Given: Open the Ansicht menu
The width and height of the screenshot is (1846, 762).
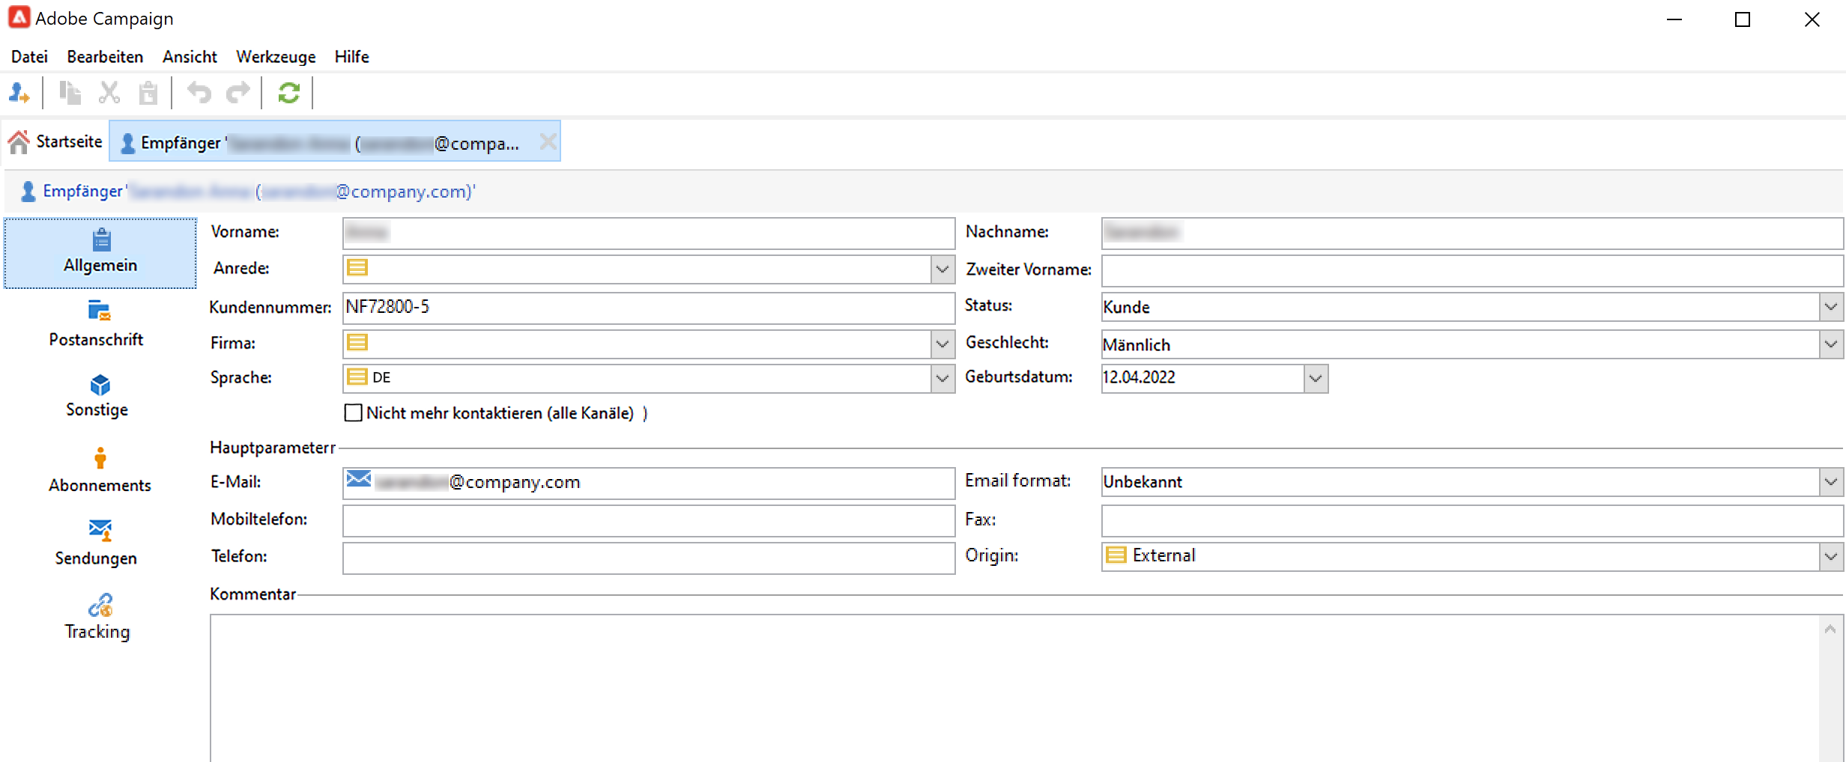Looking at the screenshot, I should (x=190, y=57).
